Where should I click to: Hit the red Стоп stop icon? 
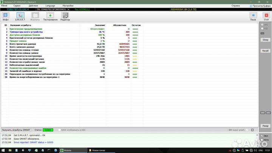[266, 16]
